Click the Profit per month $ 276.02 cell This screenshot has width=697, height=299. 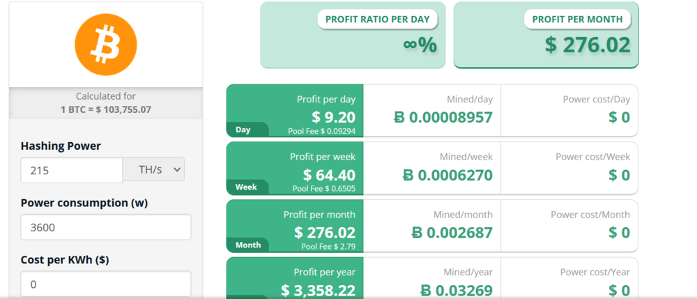325,232
